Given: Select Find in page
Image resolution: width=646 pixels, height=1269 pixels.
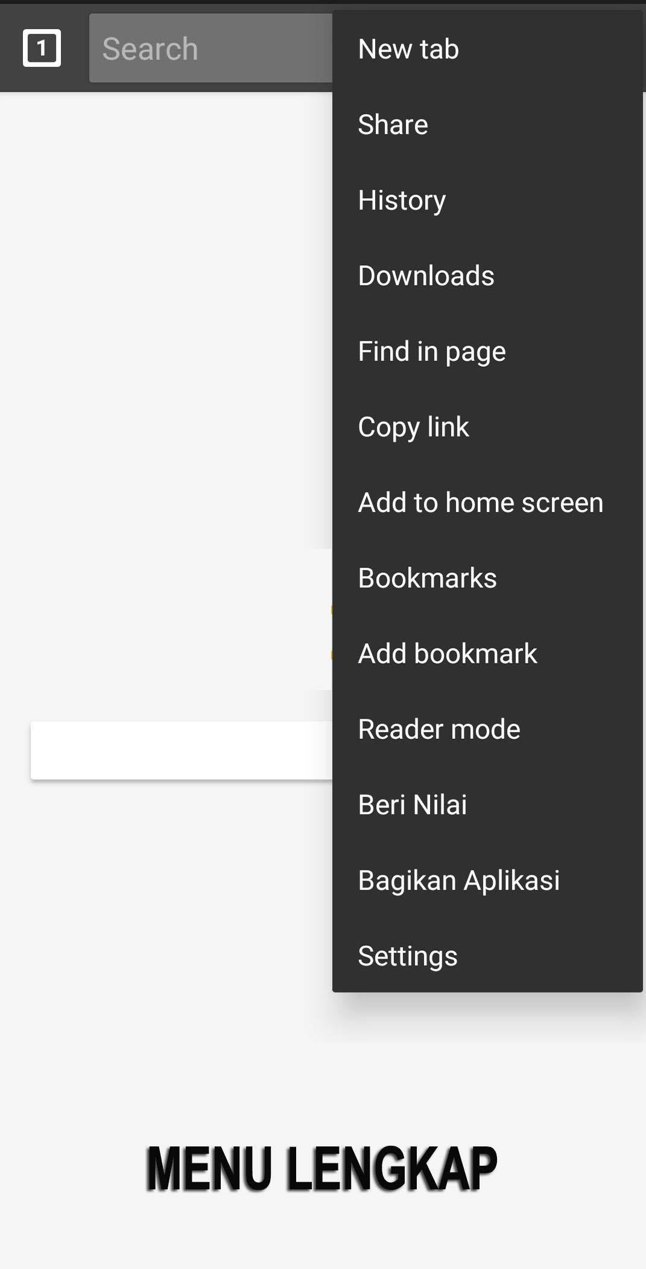Looking at the screenshot, I should click(x=487, y=351).
